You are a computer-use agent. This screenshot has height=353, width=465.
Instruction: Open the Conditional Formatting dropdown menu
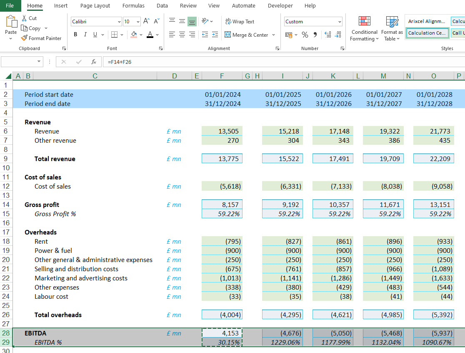click(364, 35)
